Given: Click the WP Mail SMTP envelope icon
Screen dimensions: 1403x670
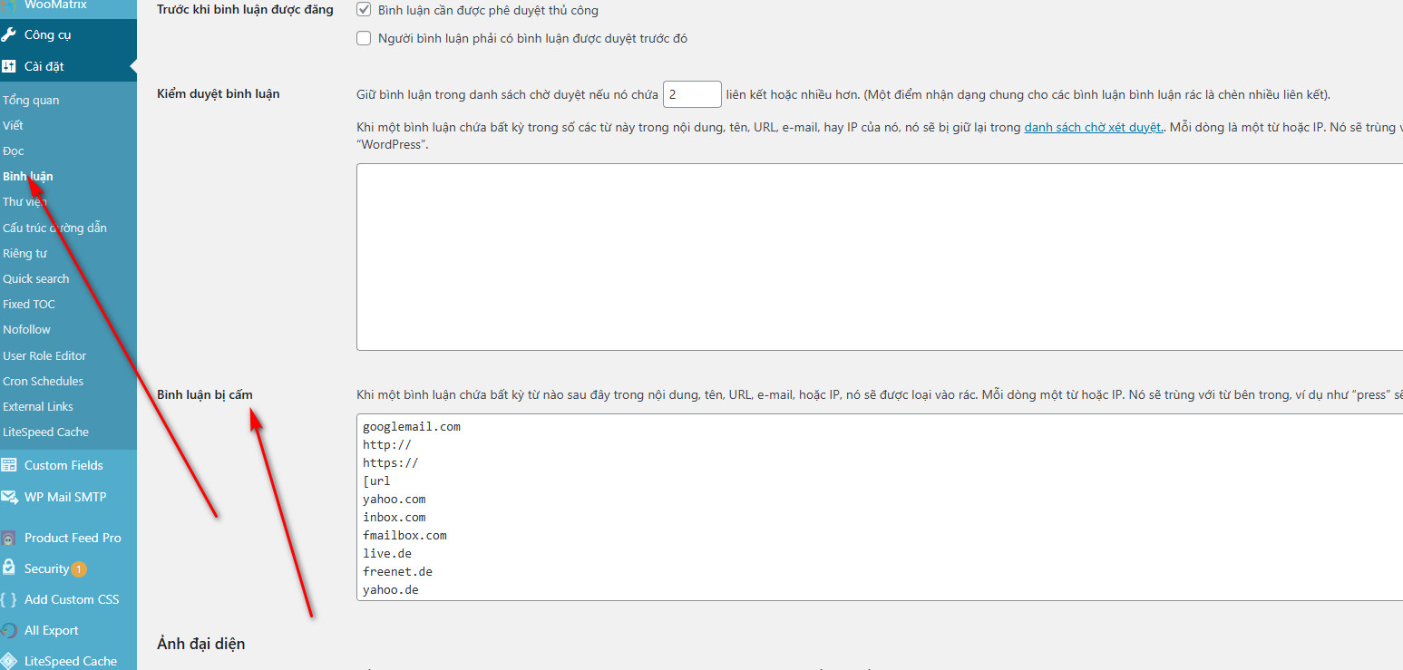Looking at the screenshot, I should click(x=8, y=497).
